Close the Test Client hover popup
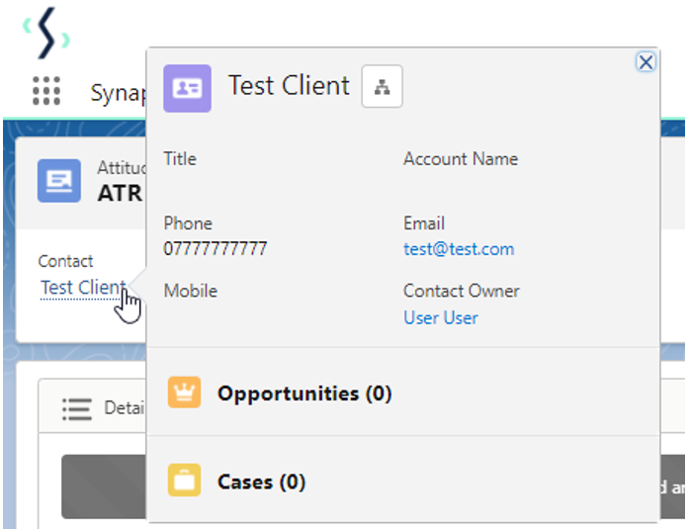The width and height of the screenshot is (689, 529). coord(646,62)
